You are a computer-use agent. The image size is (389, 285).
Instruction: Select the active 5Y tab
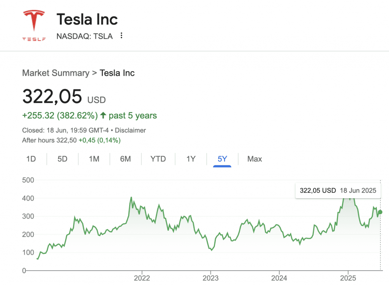222,159
